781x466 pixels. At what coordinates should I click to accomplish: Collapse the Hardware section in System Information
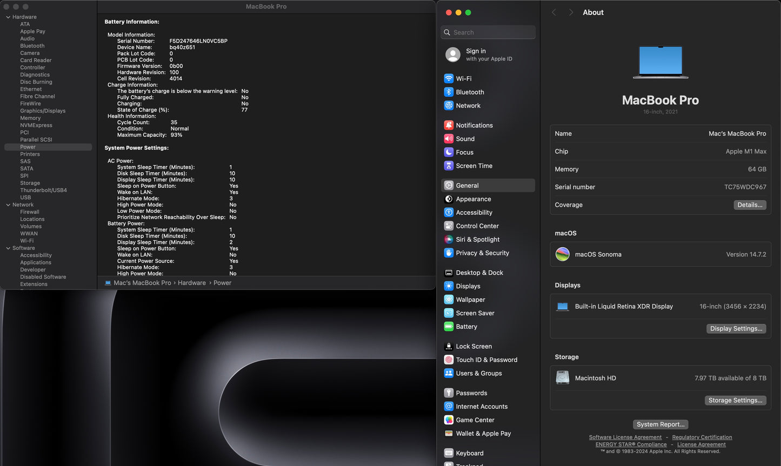(x=8, y=17)
